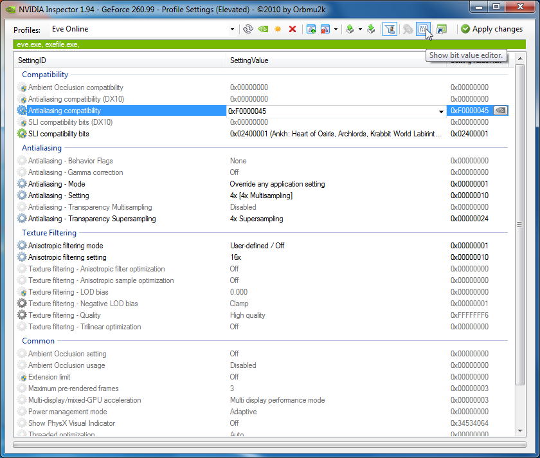Select the SLI compatibility bits row
540x458 pixels.
pyautogui.click(x=59, y=134)
